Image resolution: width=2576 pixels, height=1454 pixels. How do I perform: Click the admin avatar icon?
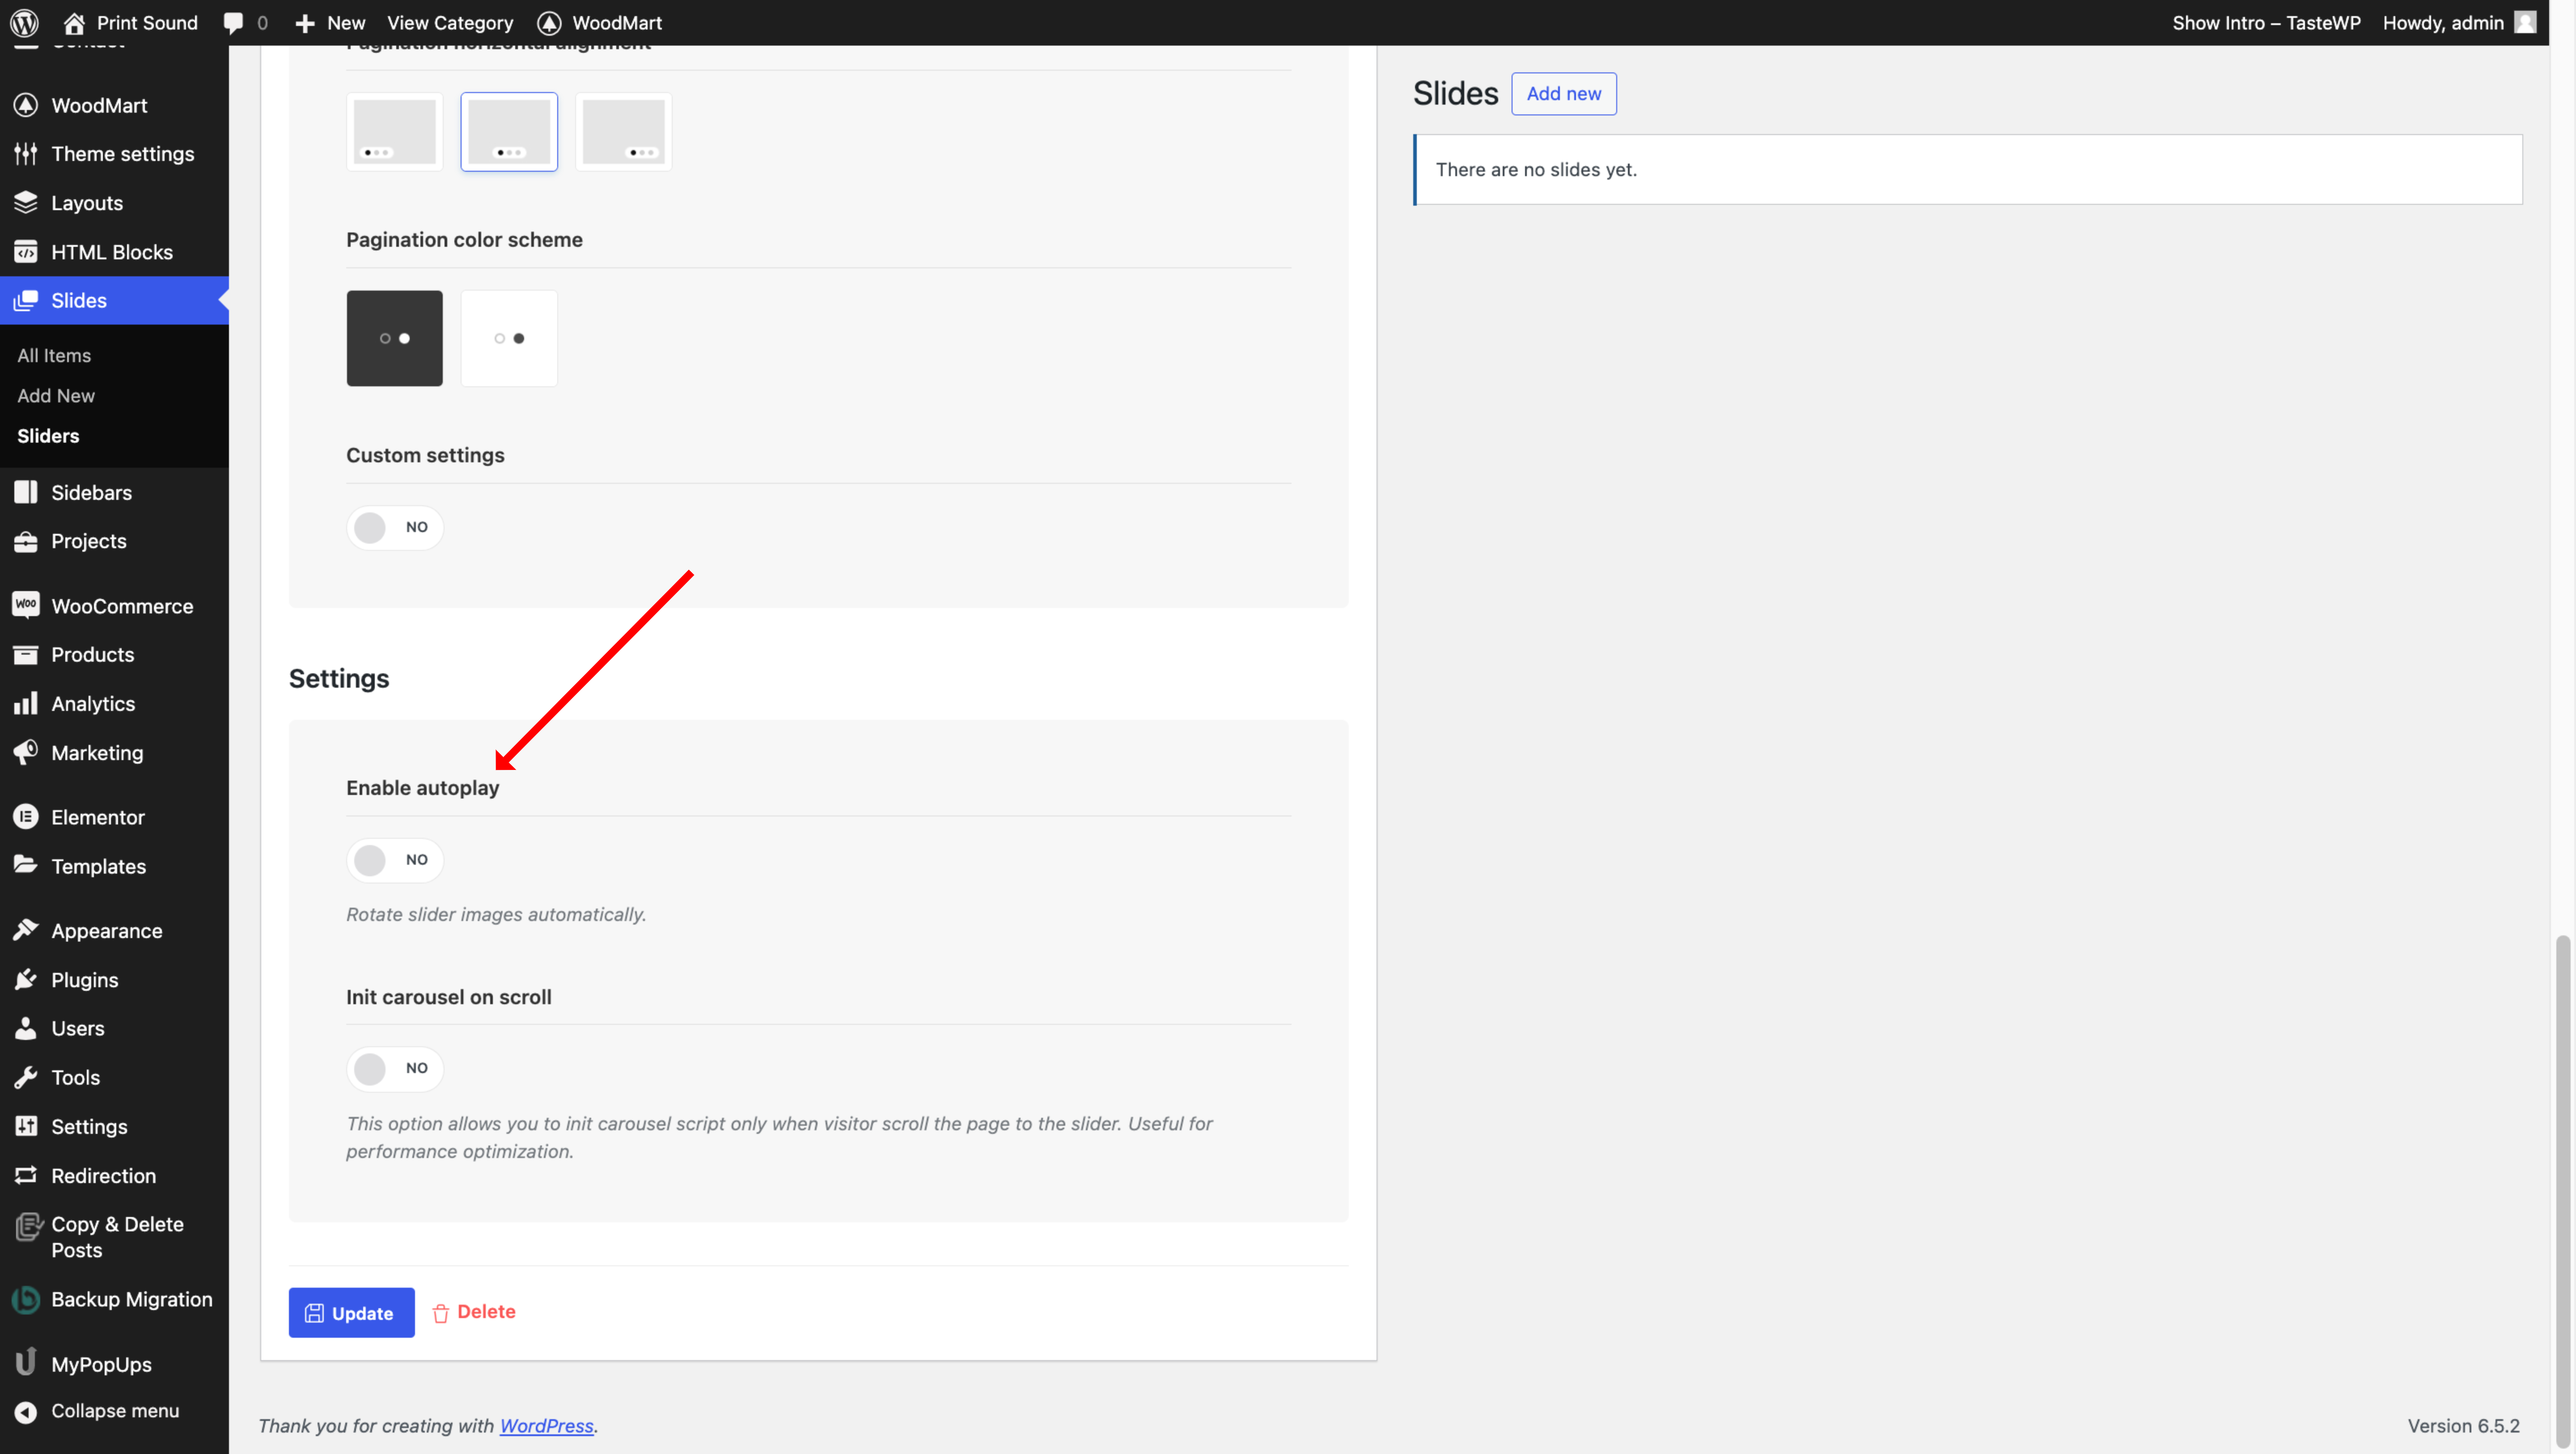click(x=2525, y=22)
